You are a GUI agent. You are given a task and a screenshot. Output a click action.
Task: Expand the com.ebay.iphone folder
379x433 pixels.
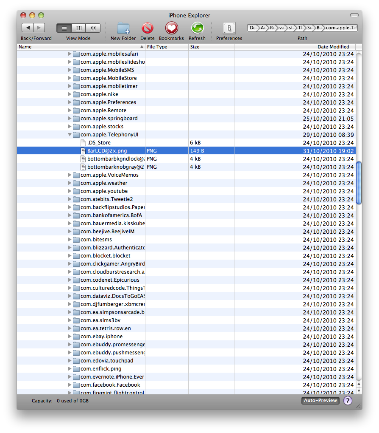[x=70, y=337]
